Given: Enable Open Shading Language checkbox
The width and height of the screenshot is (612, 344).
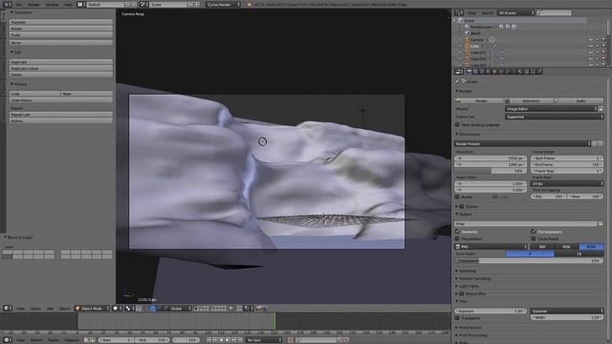Looking at the screenshot, I should (x=457, y=125).
